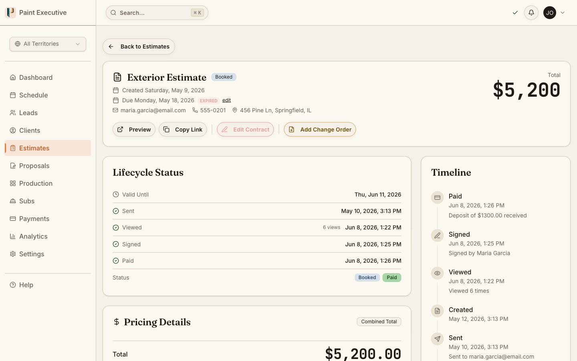
Task: Open Analytics in sidebar
Action: click(48, 236)
